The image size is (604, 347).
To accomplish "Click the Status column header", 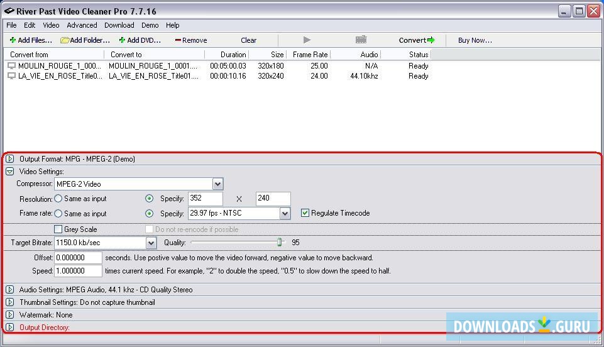I will (x=406, y=55).
